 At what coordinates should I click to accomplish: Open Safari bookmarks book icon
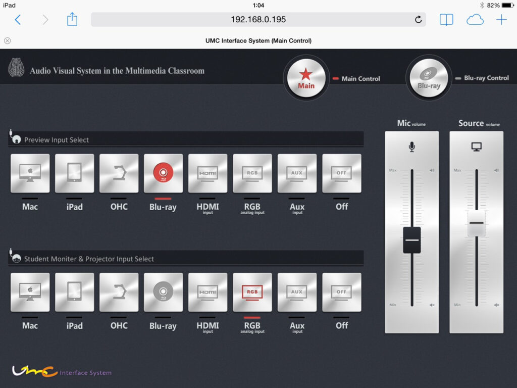(446, 20)
